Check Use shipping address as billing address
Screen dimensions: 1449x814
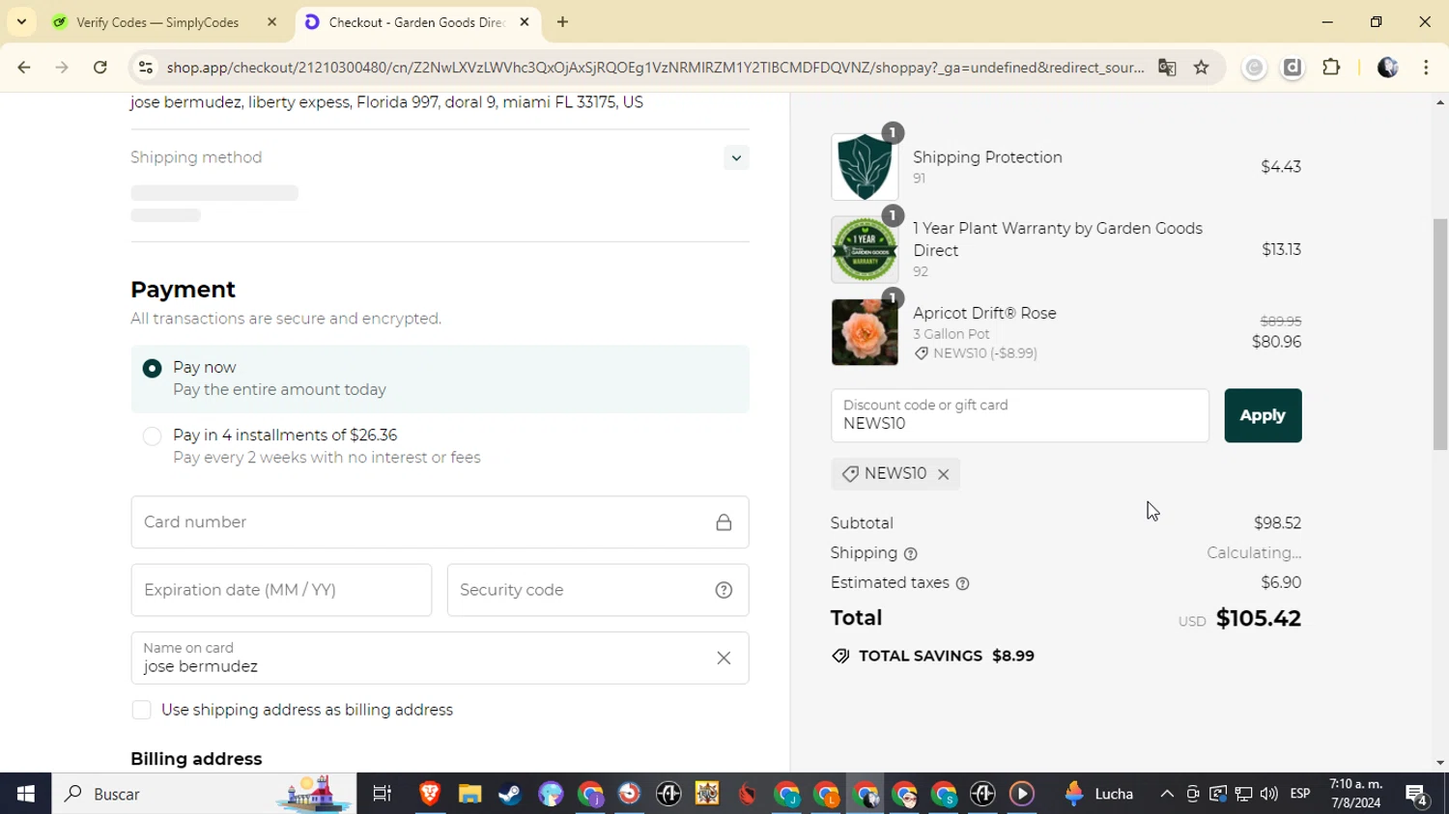(141, 710)
